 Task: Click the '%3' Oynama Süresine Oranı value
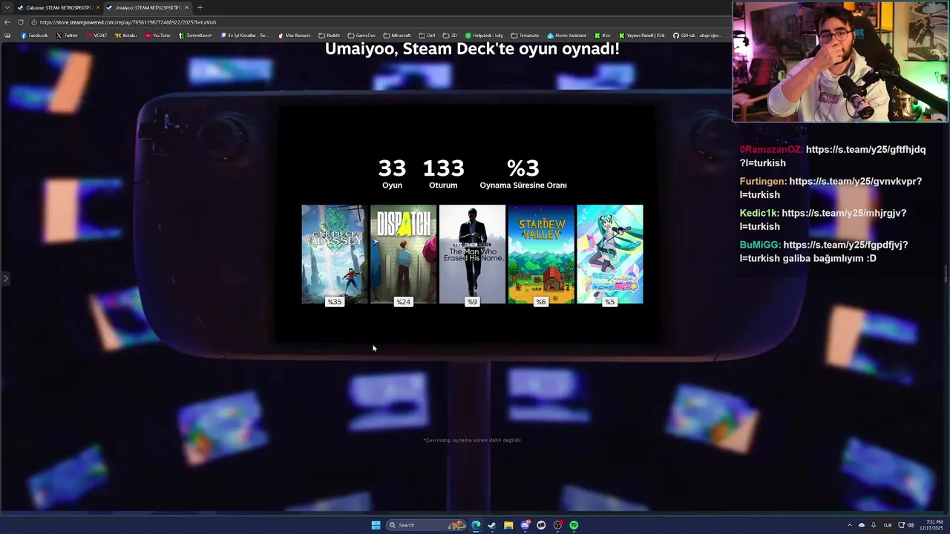point(522,168)
